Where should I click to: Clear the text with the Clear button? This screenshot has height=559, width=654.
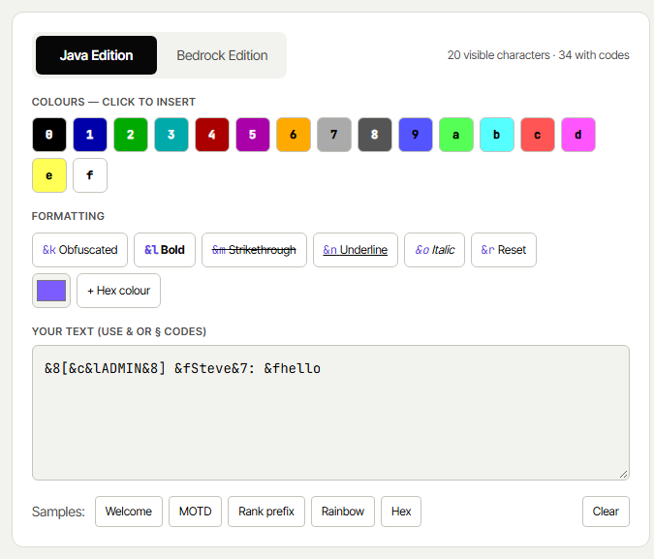tap(606, 512)
